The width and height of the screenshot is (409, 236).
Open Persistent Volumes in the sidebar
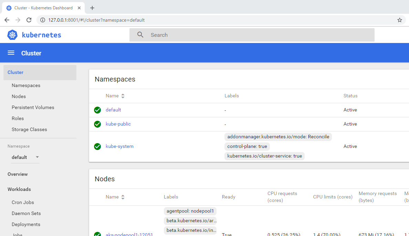[33, 107]
